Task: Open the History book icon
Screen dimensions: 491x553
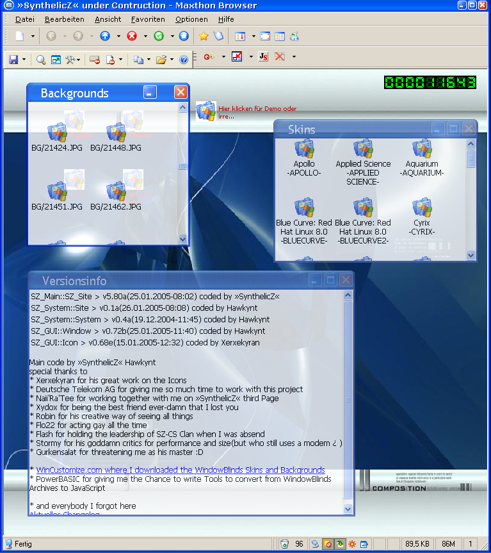Action: click(218, 36)
